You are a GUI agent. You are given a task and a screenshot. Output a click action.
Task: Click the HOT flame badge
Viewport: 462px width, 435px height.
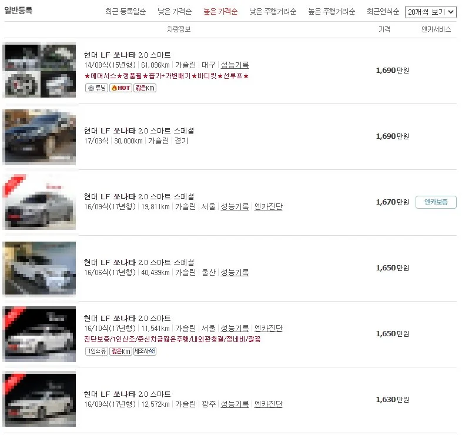click(121, 88)
